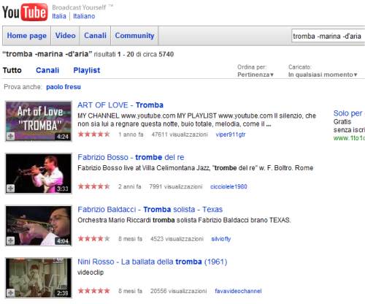This screenshot has width=365, height=304.
Task: Select the Tutto results filter
Action: pyautogui.click(x=12, y=70)
